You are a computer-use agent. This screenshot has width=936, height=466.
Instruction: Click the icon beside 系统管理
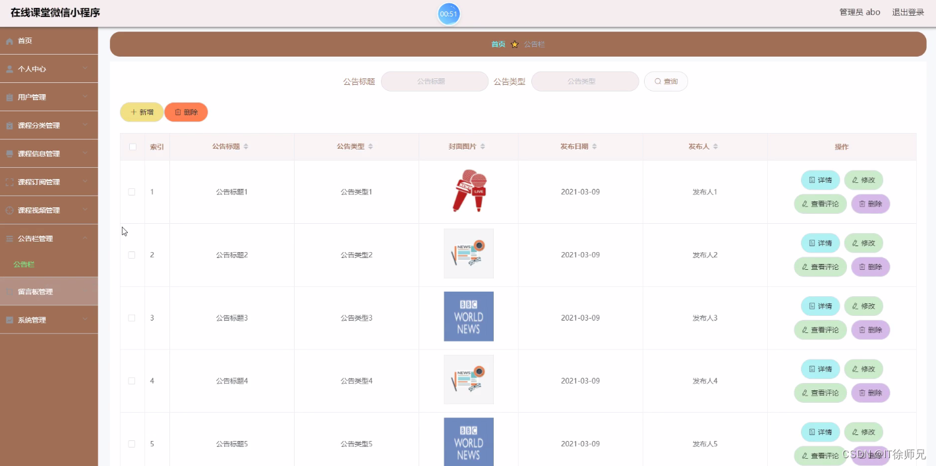pos(9,321)
